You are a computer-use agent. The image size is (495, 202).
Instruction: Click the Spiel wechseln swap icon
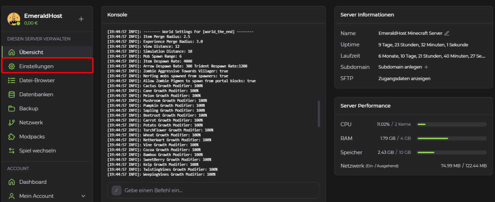(x=12, y=151)
